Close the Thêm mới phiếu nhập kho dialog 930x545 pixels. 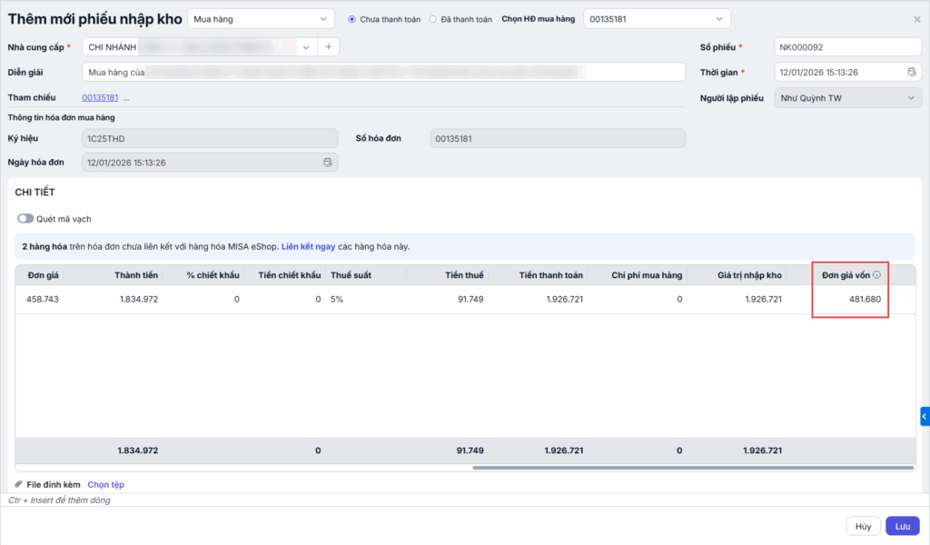pyautogui.click(x=916, y=19)
